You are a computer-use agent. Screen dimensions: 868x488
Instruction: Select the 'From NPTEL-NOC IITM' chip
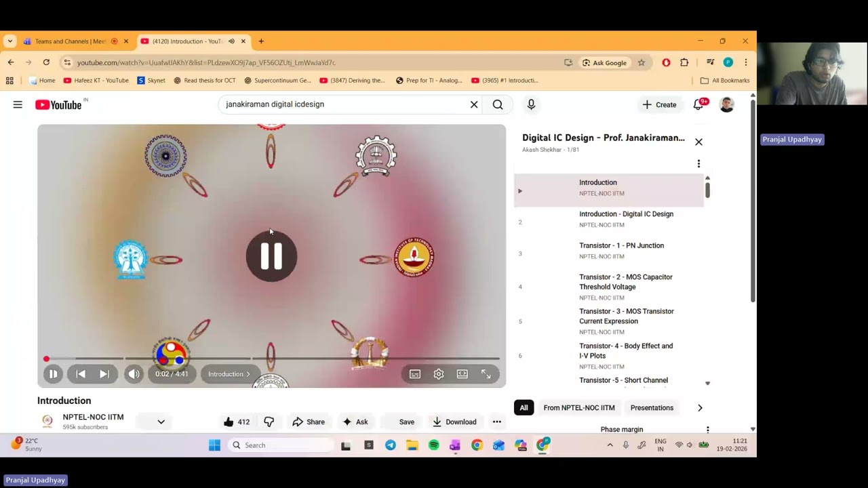[579, 407]
